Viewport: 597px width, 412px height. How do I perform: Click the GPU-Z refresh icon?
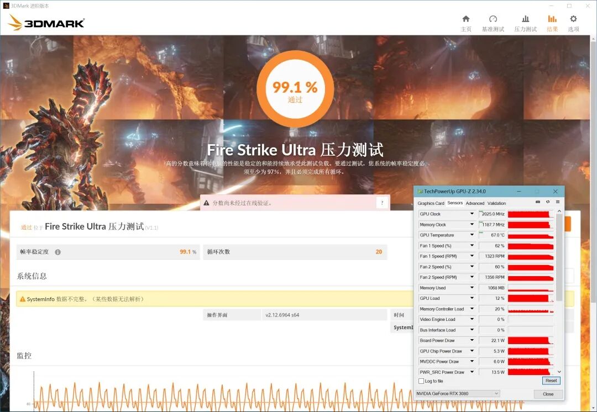[x=548, y=202]
